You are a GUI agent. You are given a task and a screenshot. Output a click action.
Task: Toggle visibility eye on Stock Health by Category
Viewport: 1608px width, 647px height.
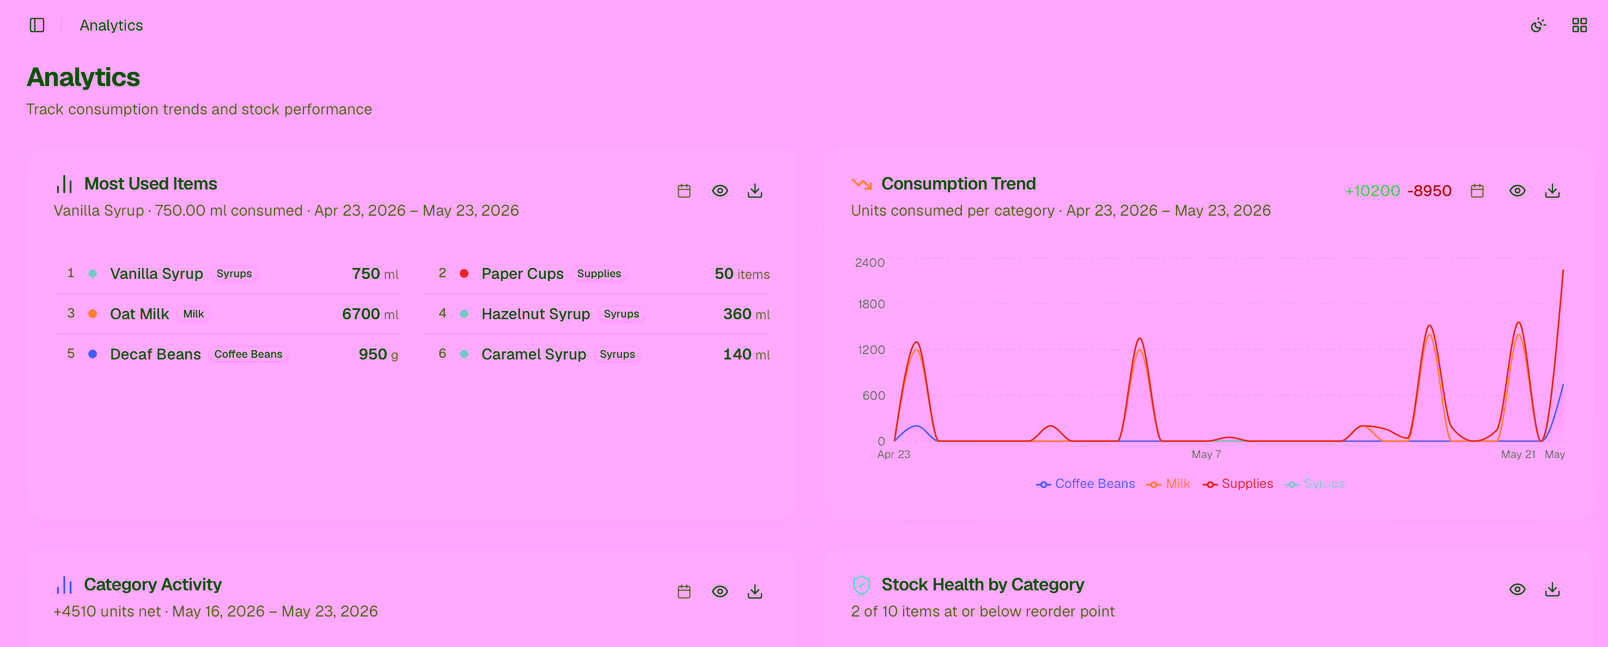point(1517,589)
